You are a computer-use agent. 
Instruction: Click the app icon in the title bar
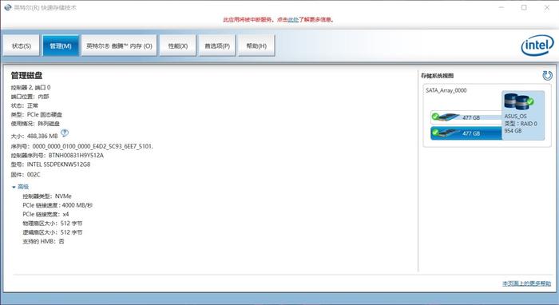[7, 7]
